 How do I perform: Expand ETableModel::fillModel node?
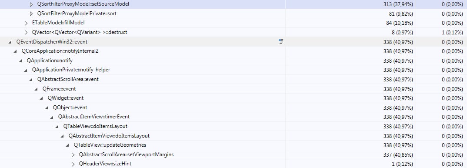click(26, 23)
